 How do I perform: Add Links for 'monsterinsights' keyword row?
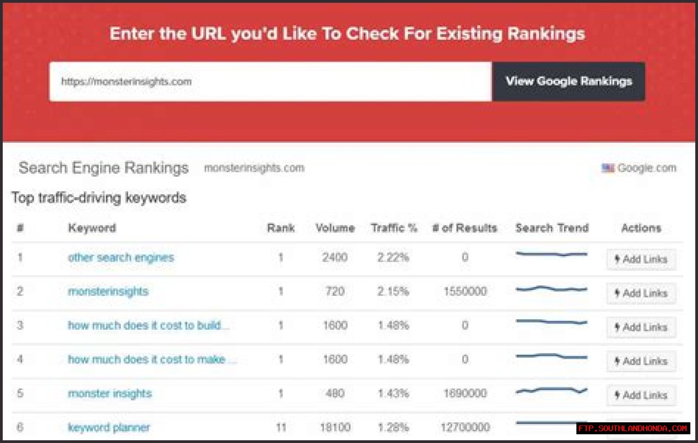(x=641, y=293)
